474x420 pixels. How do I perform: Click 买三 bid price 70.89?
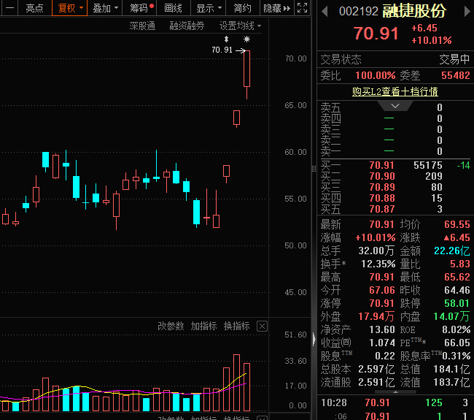[382, 187]
